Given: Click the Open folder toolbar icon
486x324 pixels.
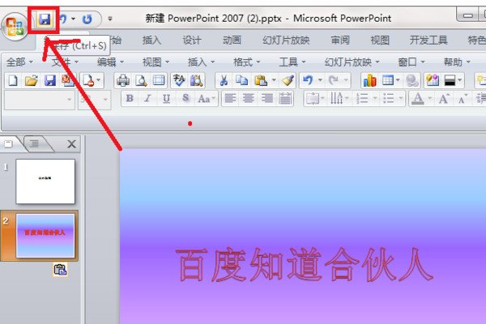Looking at the screenshot, I should click(32, 81).
